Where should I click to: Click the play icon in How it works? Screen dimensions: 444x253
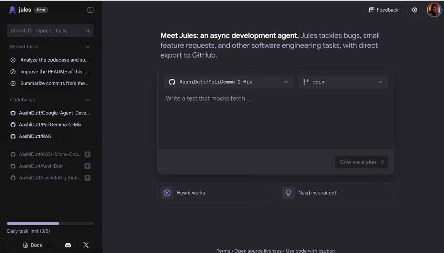click(x=167, y=193)
